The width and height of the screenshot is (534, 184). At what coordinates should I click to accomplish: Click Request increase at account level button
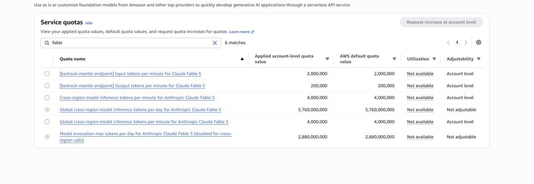[x=441, y=22]
